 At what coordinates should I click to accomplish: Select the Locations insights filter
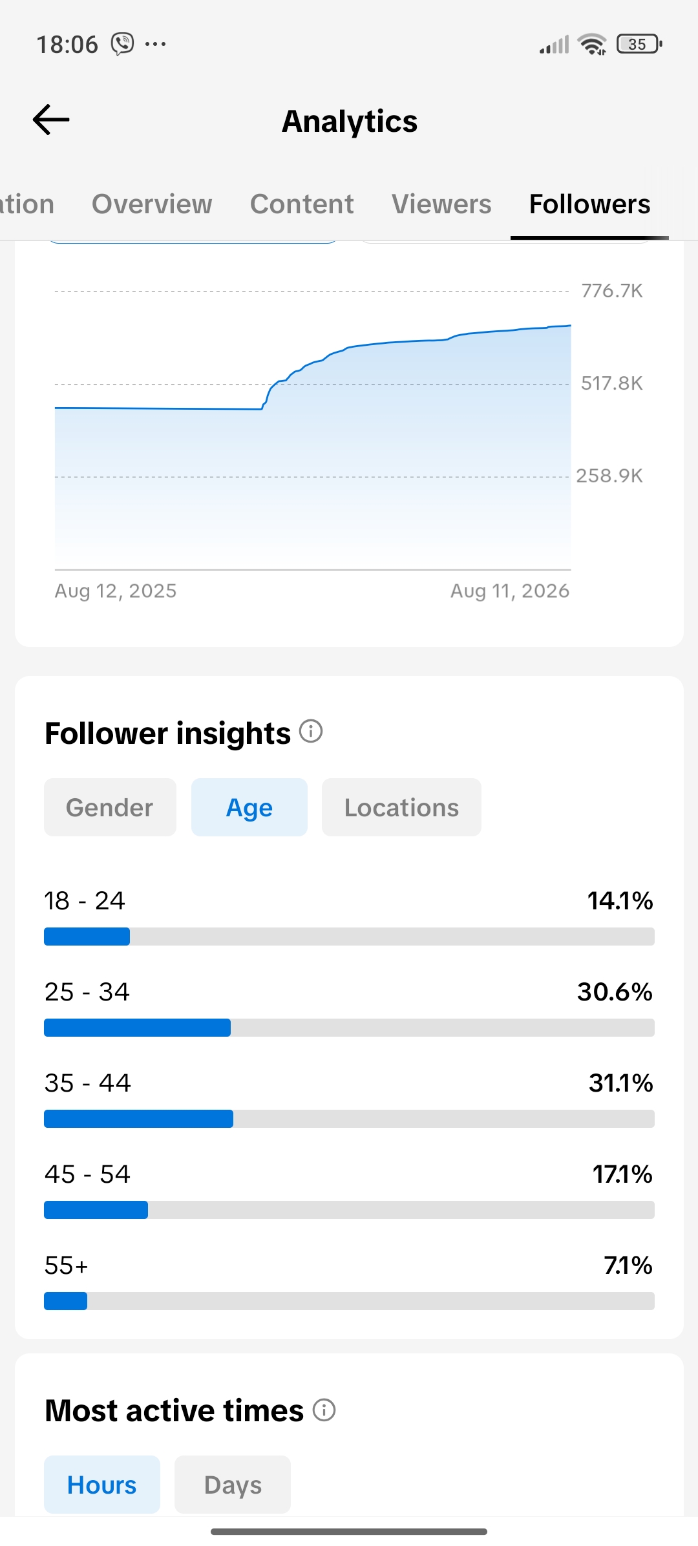[401, 807]
